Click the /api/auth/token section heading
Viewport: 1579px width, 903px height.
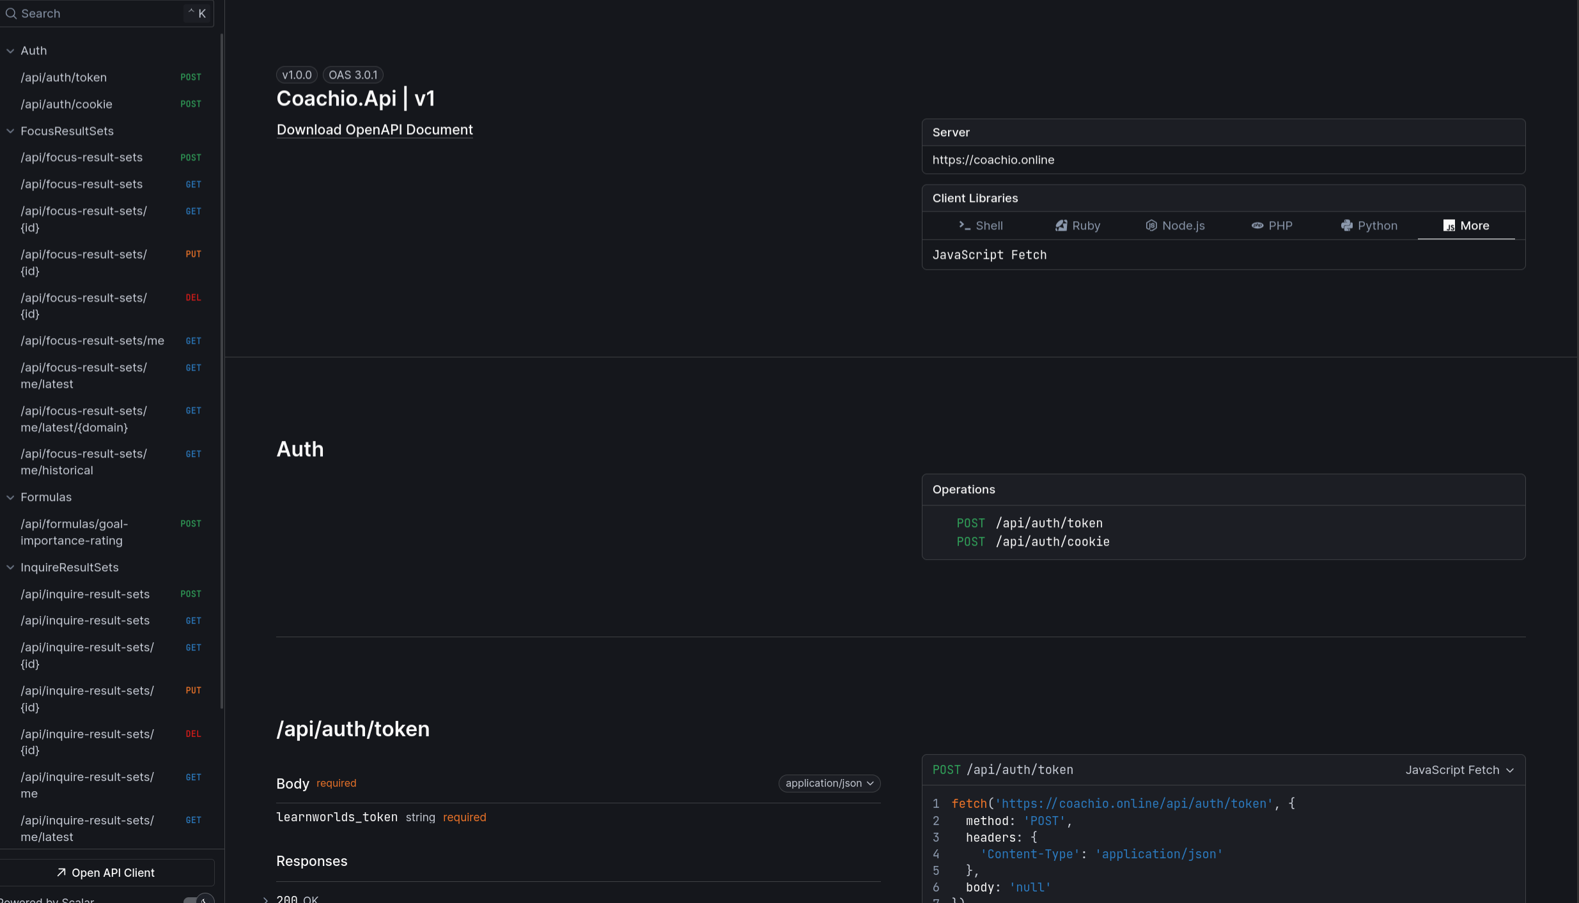[x=353, y=729]
